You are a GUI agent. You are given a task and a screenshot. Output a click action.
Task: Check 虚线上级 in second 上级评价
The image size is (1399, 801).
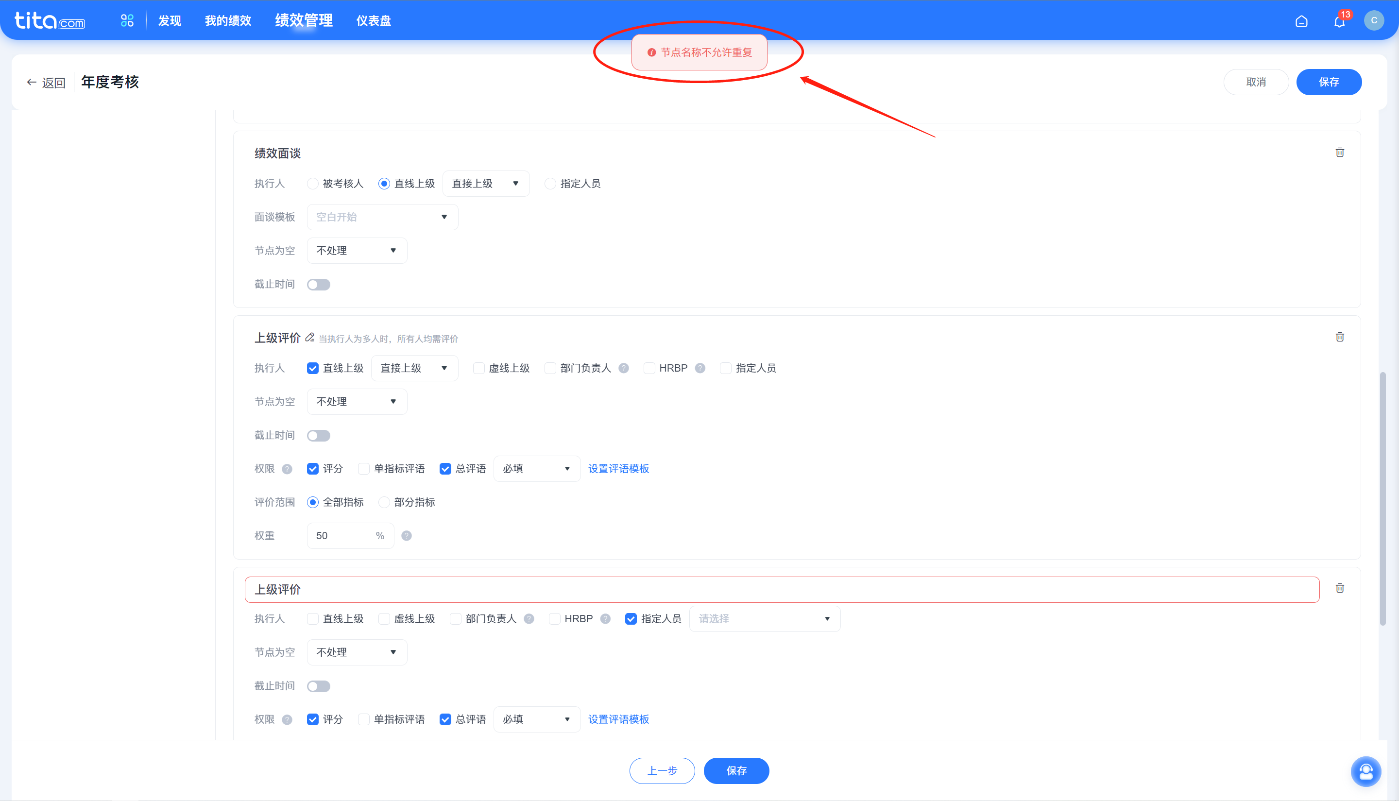384,619
